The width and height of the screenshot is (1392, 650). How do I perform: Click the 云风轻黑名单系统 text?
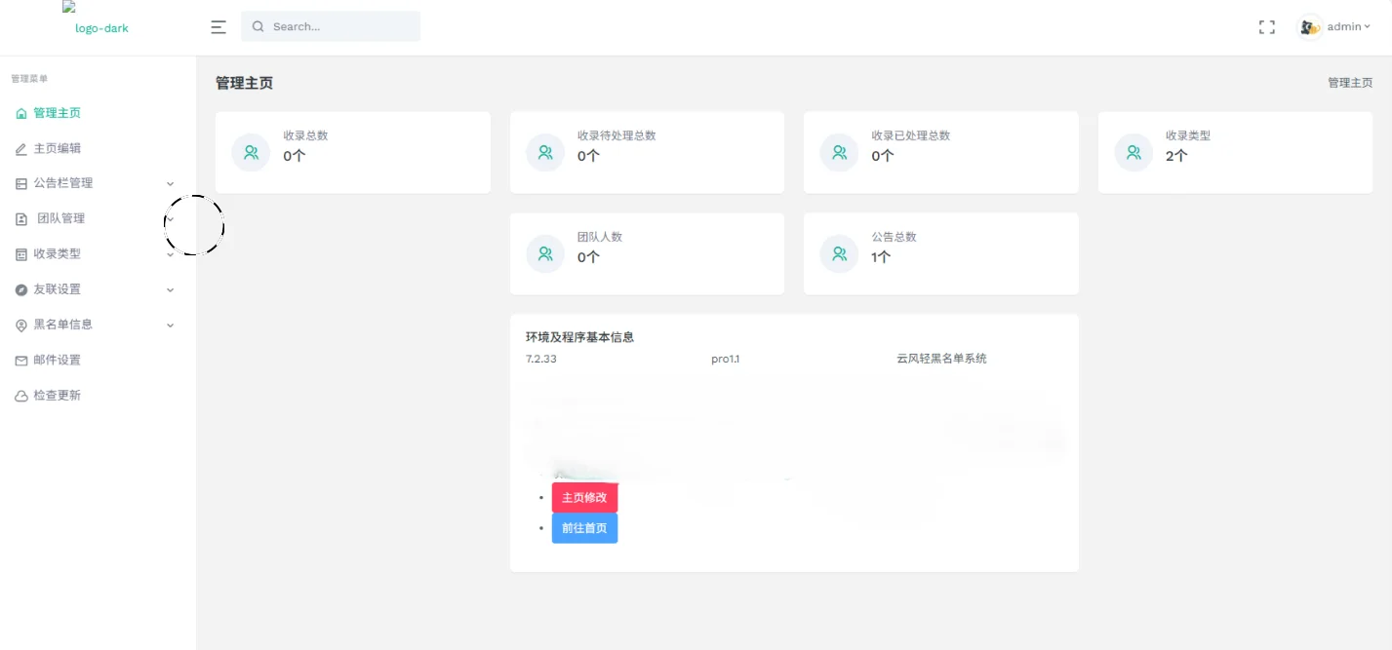[x=941, y=359]
